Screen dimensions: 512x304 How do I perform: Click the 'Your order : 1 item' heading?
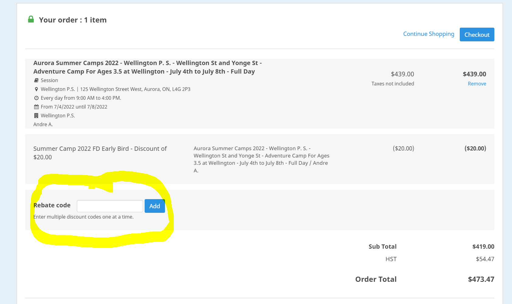click(x=73, y=20)
